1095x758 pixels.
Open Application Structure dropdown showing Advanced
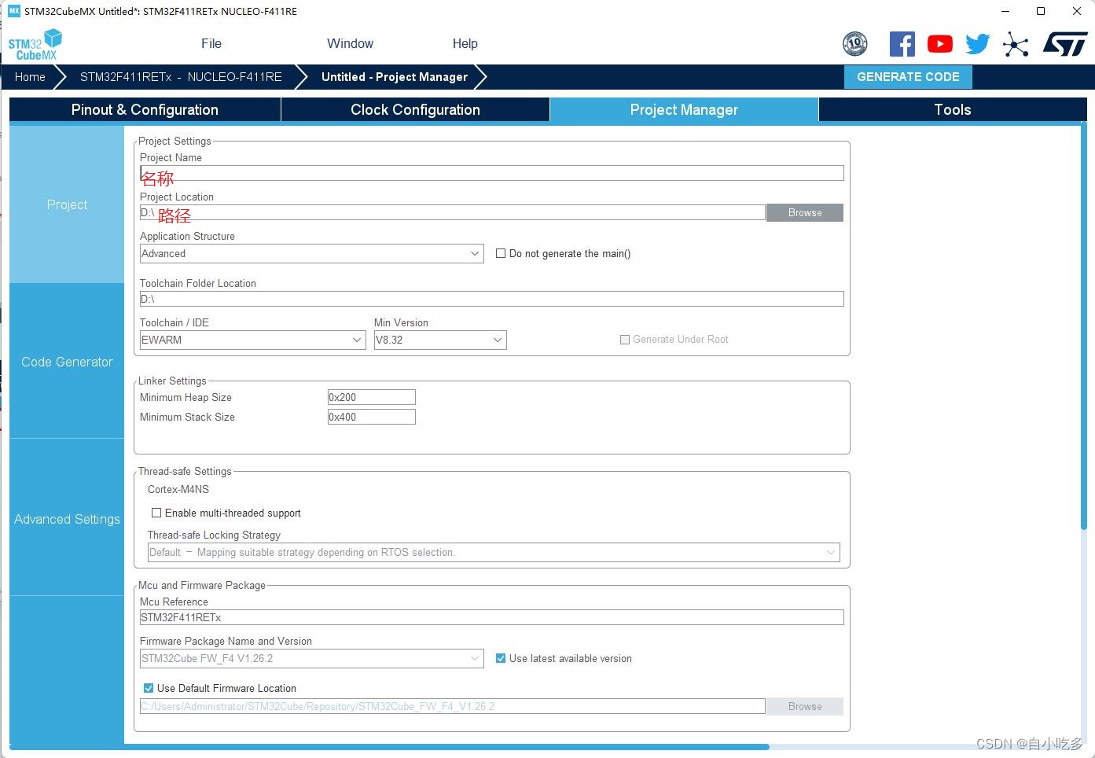coord(311,253)
